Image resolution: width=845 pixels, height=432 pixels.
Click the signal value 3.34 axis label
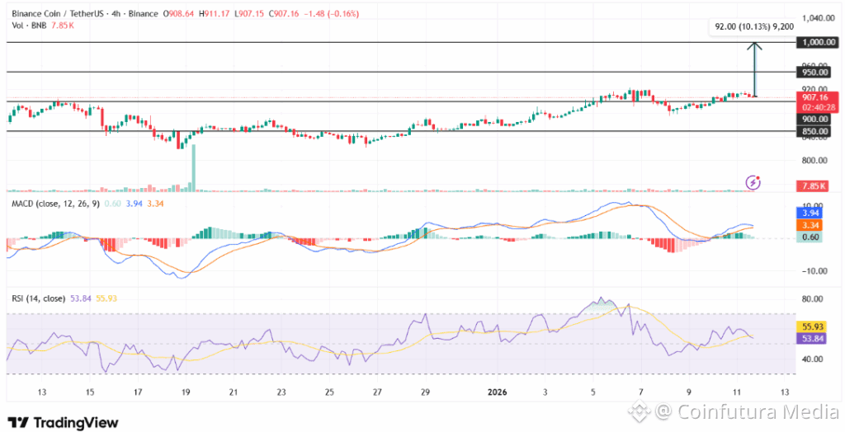[809, 225]
